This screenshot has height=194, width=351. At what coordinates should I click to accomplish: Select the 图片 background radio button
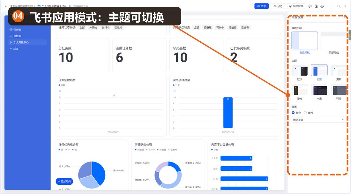(305, 113)
